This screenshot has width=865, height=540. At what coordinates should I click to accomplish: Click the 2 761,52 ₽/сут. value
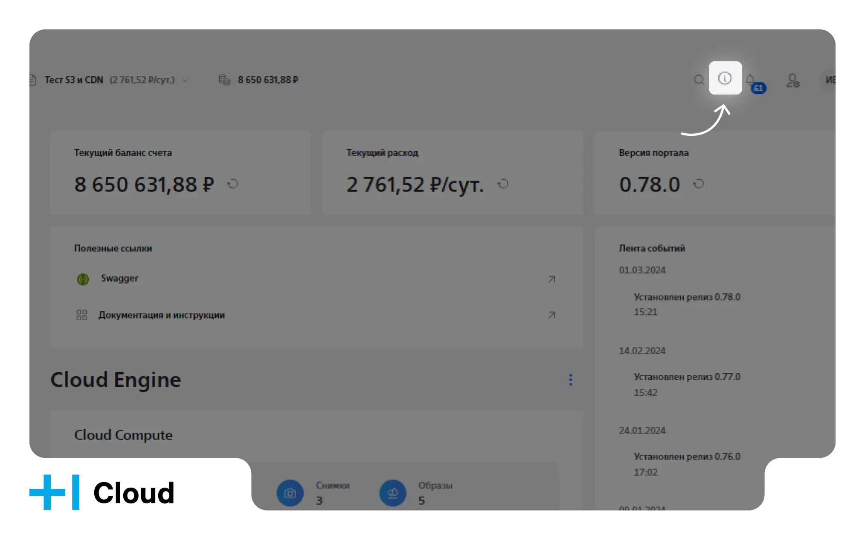tap(415, 185)
